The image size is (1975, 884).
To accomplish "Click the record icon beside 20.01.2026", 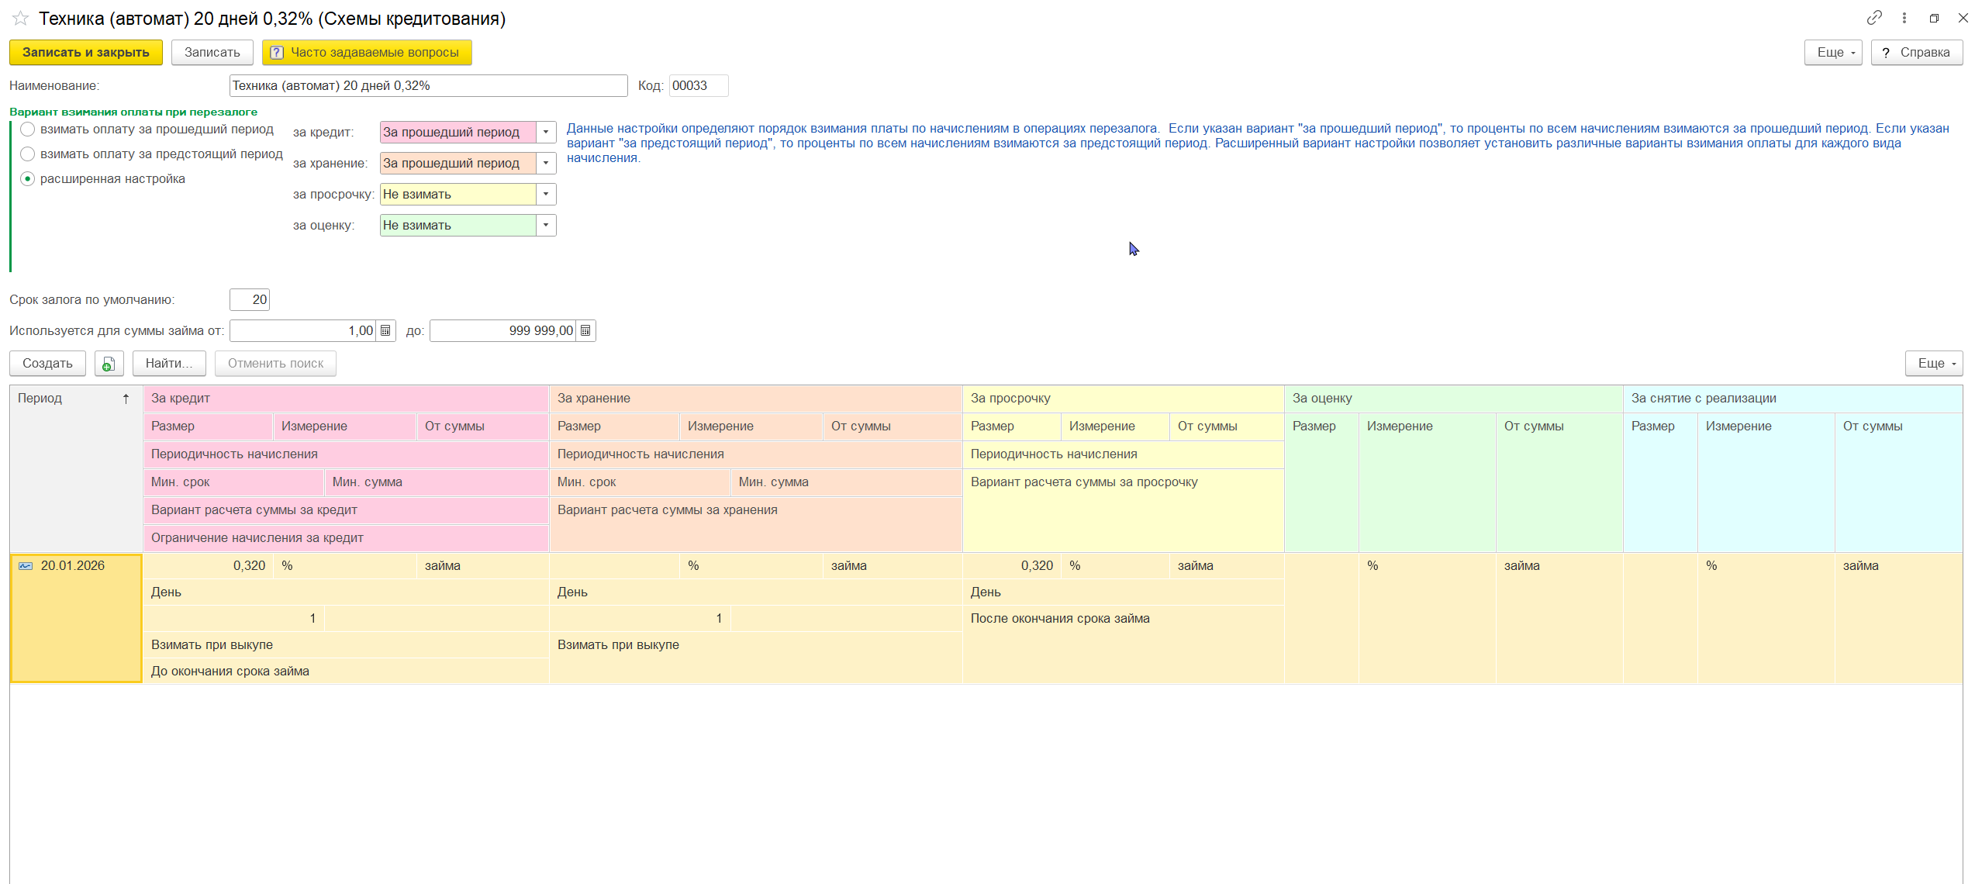I will [26, 566].
